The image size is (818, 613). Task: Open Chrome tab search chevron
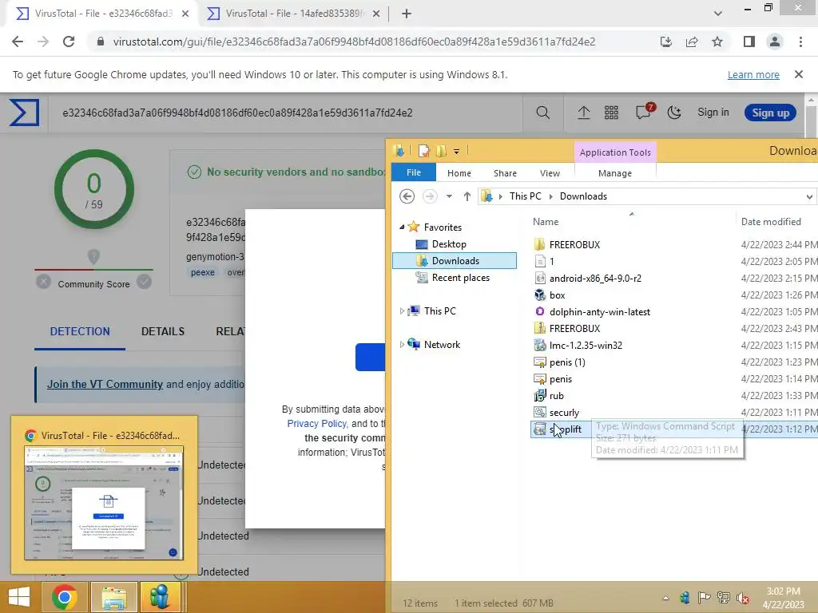pyautogui.click(x=718, y=14)
